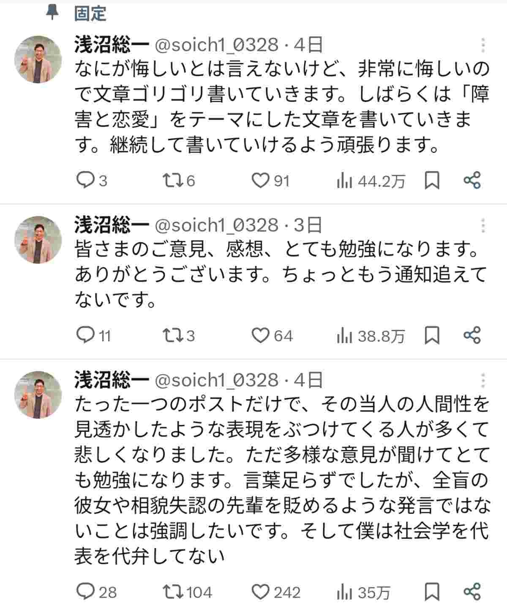507x609 pixels.
Task: Open the avatar thumbnail on the bottom post
Action: (38, 395)
